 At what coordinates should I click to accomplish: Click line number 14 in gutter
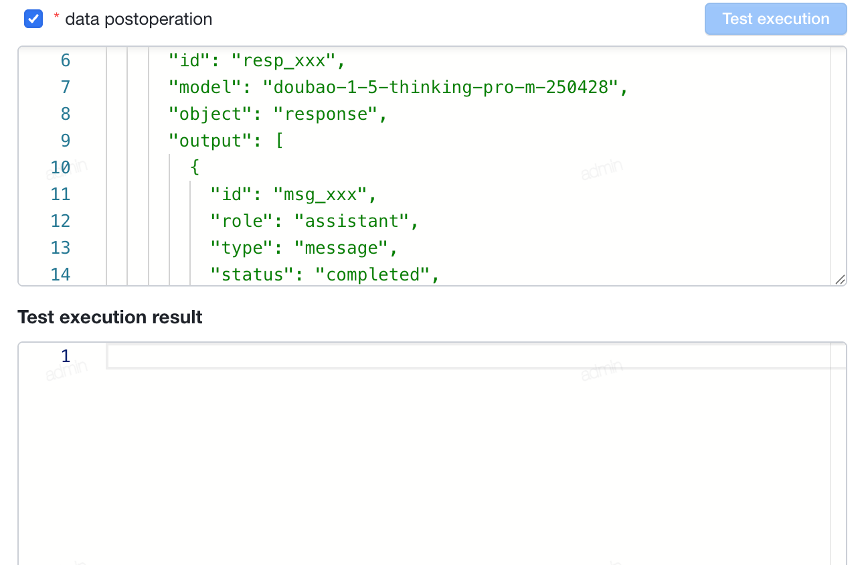60,274
